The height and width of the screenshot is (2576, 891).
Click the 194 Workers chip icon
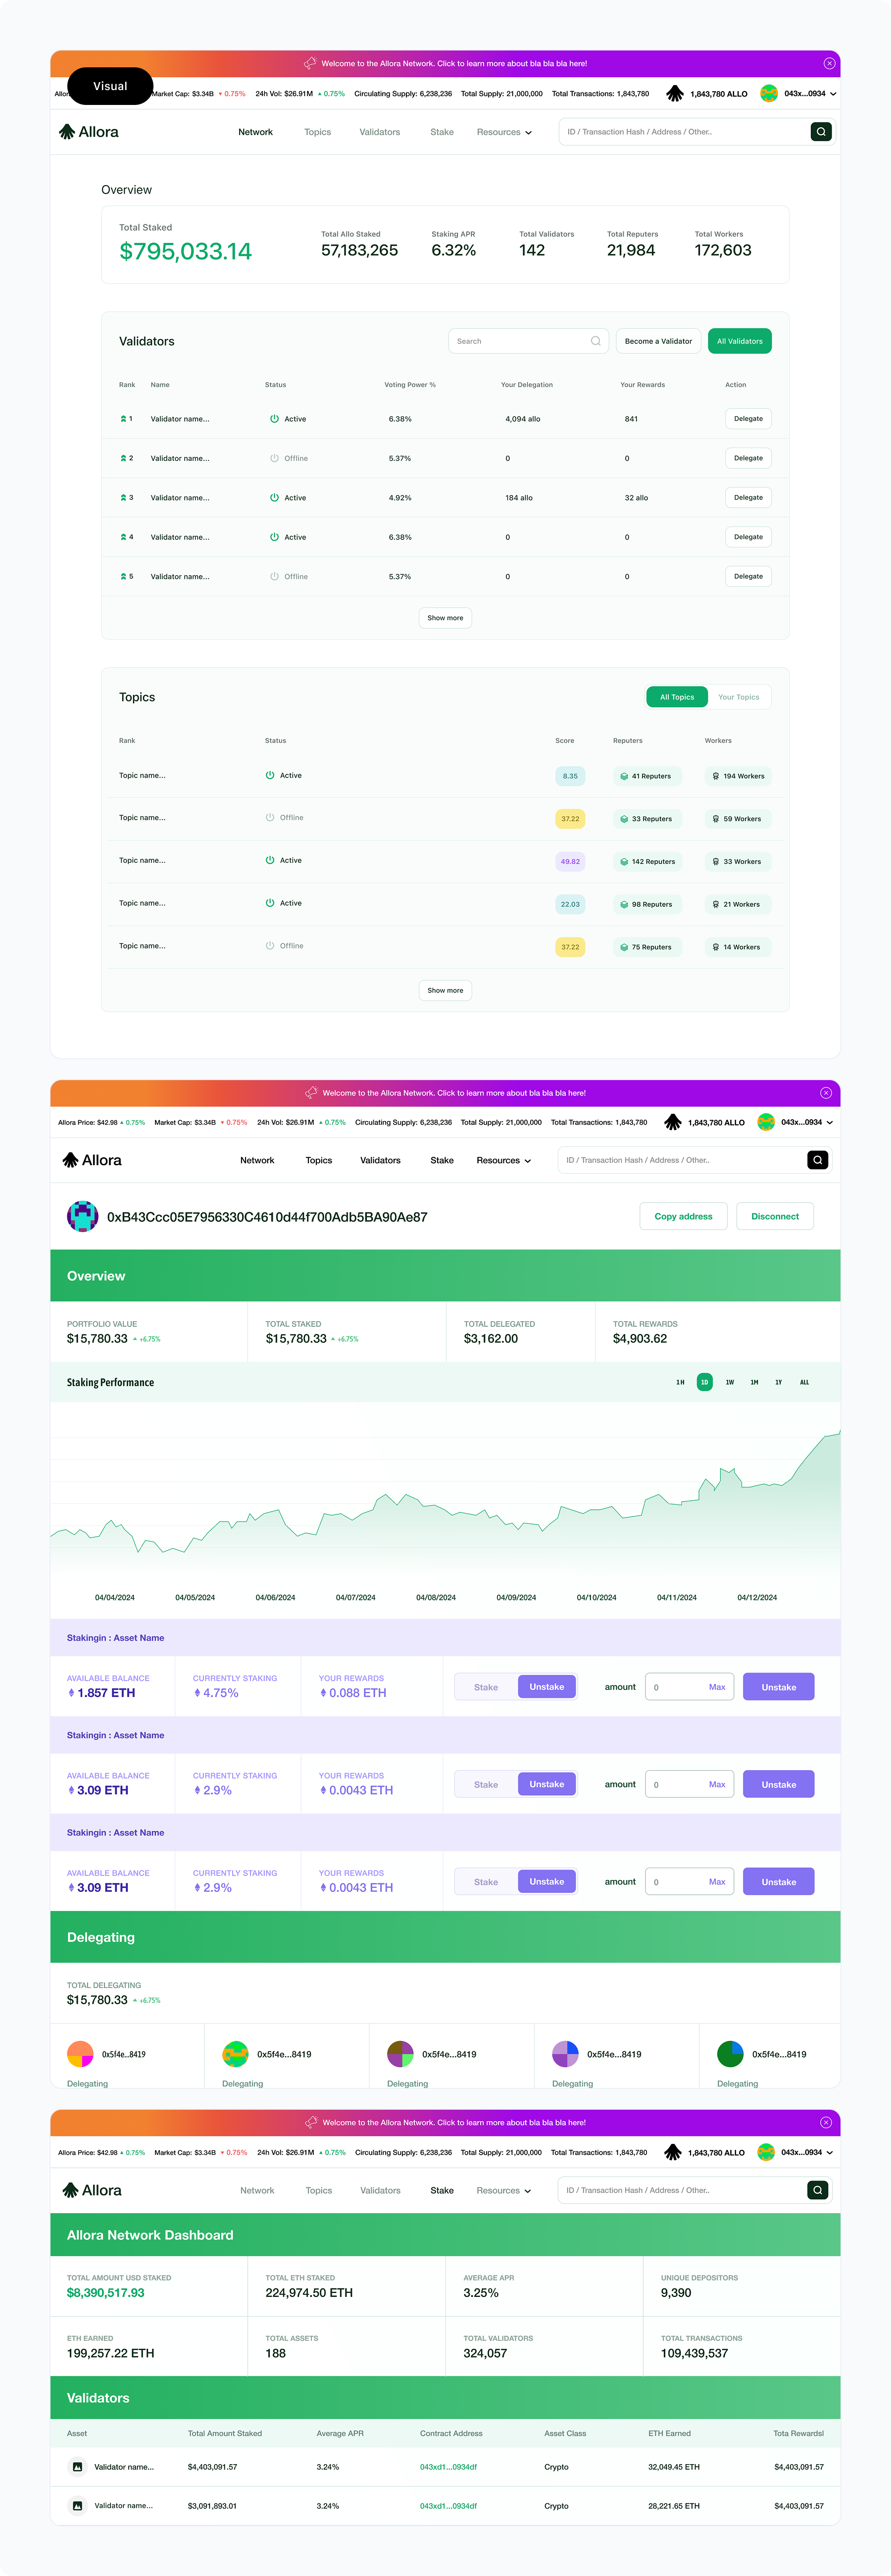[716, 776]
